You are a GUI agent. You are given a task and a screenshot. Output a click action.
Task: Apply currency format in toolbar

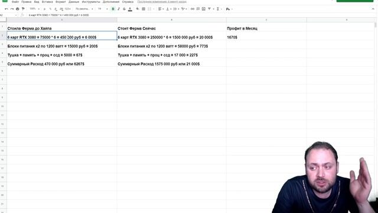tap(45, 9)
